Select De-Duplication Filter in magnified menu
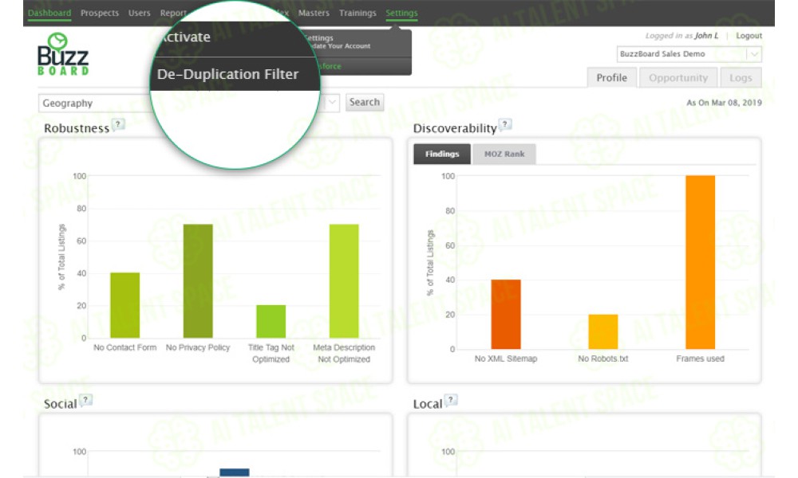The width and height of the screenshot is (798, 478). (x=227, y=74)
